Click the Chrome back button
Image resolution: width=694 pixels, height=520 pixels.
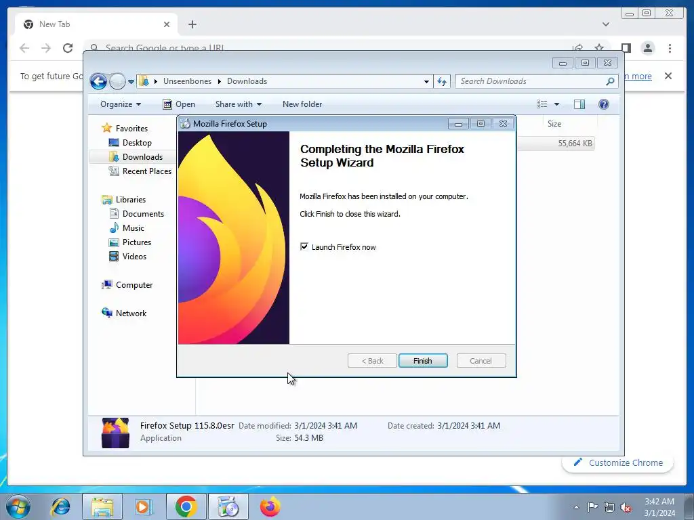click(24, 48)
